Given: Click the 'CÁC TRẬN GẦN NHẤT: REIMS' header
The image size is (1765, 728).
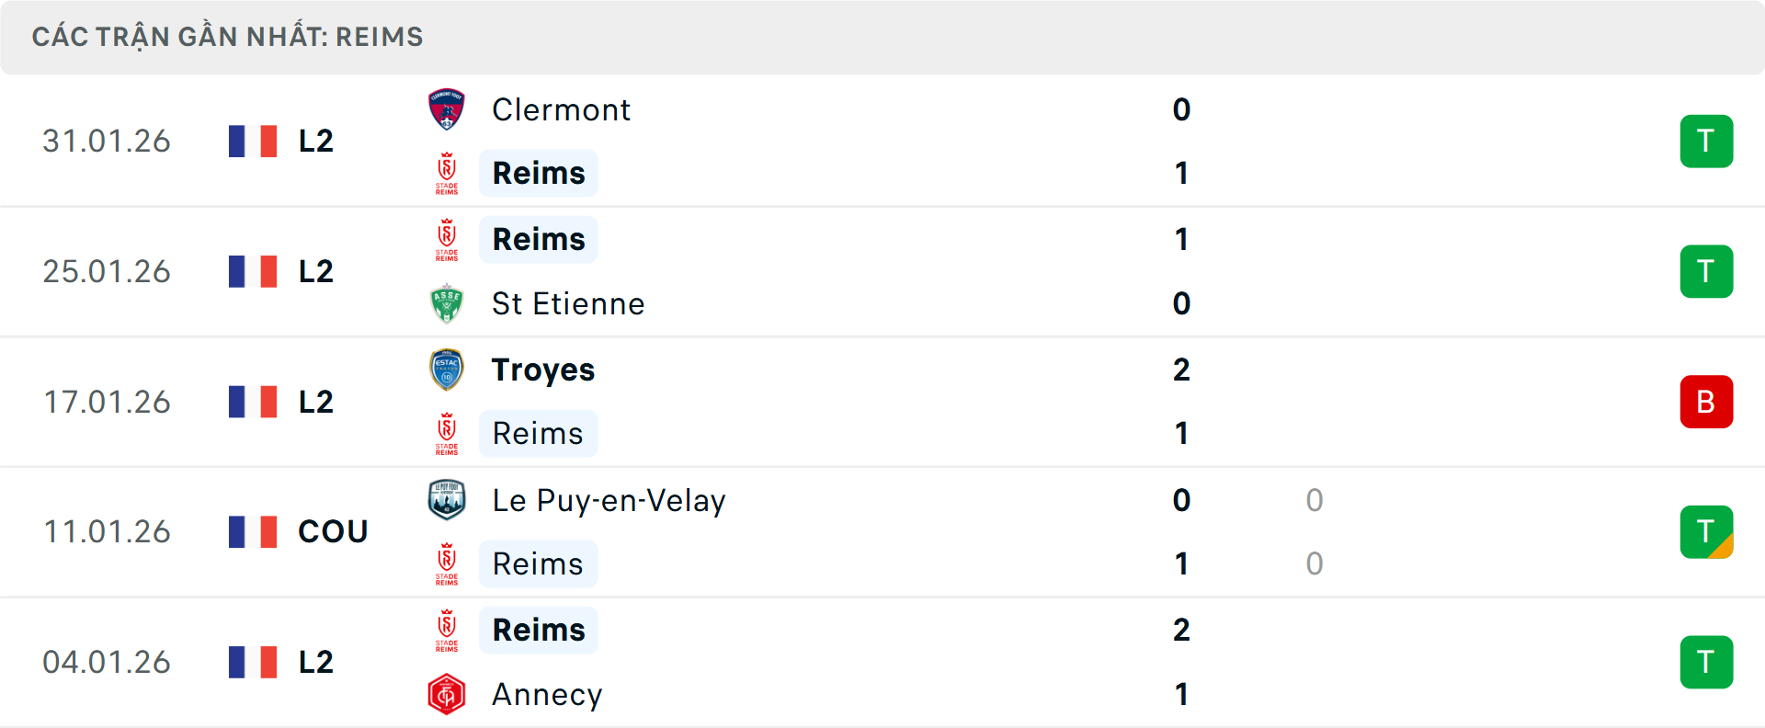Looking at the screenshot, I should click(228, 37).
